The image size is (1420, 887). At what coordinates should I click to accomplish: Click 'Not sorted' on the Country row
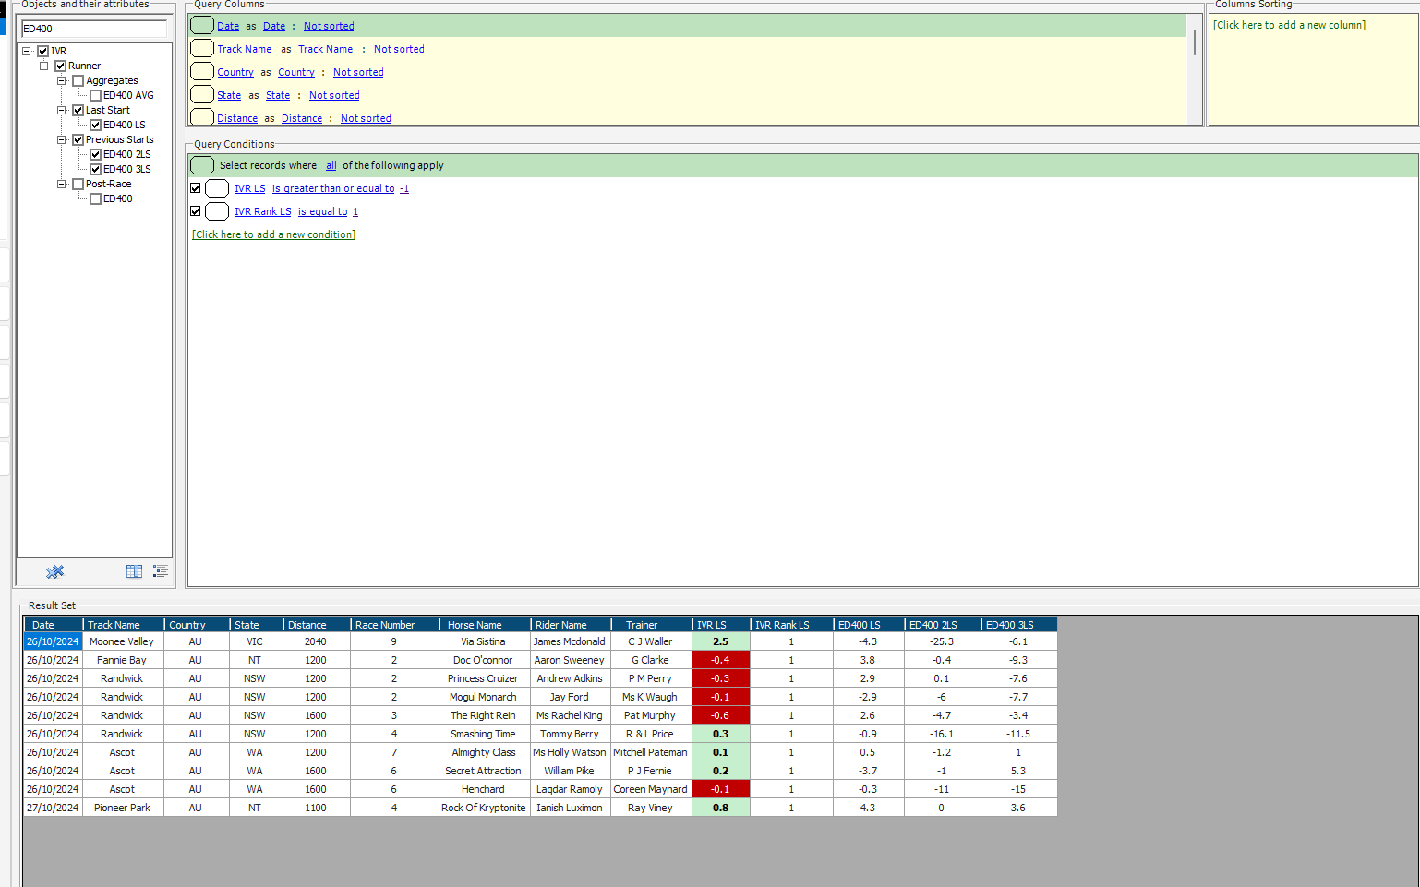(x=358, y=72)
